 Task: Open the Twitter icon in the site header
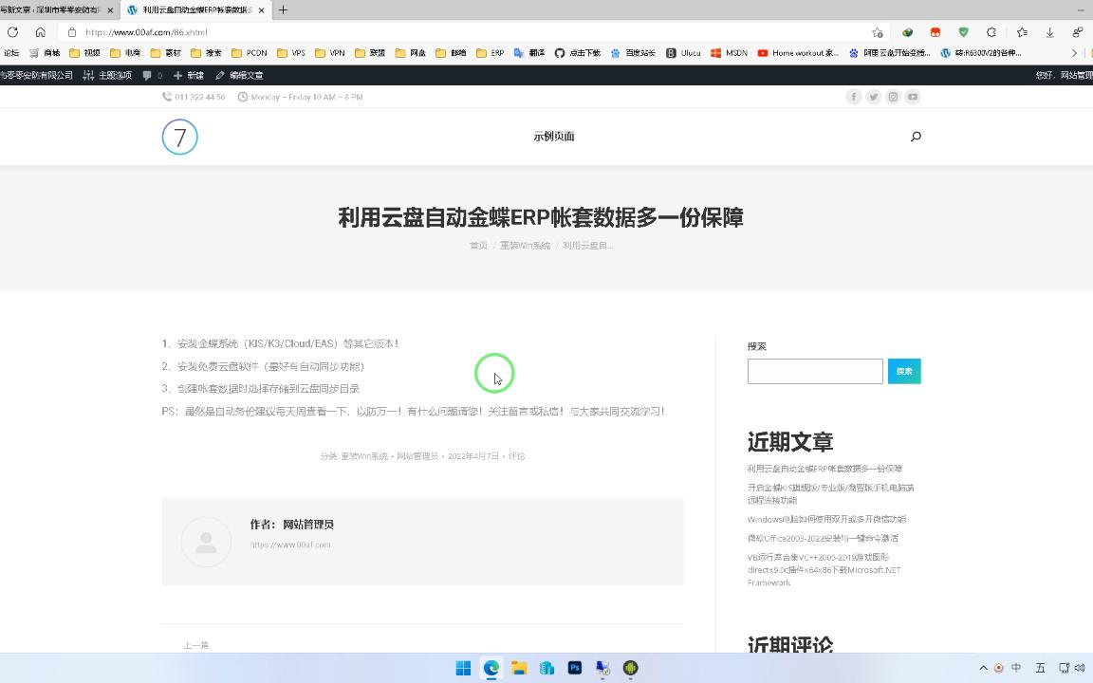click(x=873, y=96)
